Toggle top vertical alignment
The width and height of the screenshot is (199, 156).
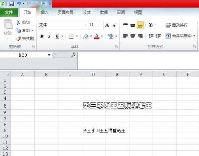pos(125,25)
